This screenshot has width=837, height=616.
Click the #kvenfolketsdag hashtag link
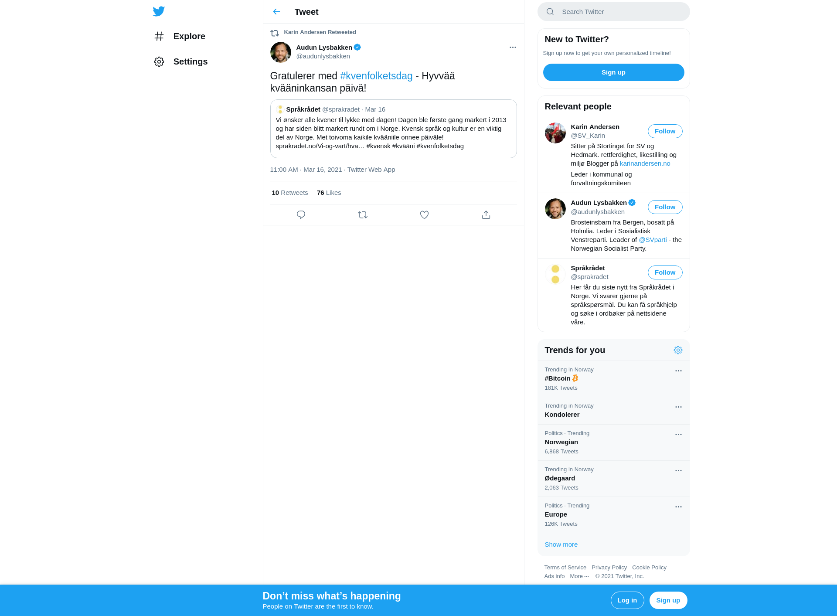point(376,76)
